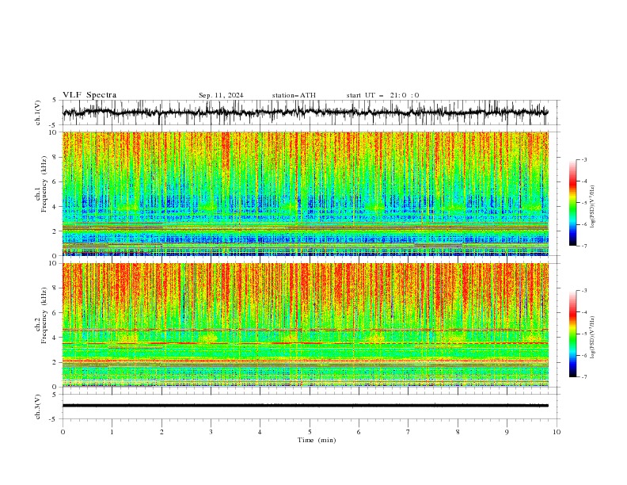Viewport: 627px width, 485px height.
Task: Click the ch.1 voltage waveform trace
Action: [305, 113]
